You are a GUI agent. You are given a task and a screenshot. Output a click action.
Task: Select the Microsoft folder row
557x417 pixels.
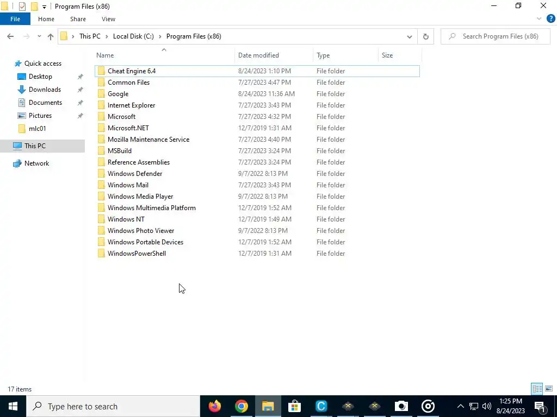[257, 117]
